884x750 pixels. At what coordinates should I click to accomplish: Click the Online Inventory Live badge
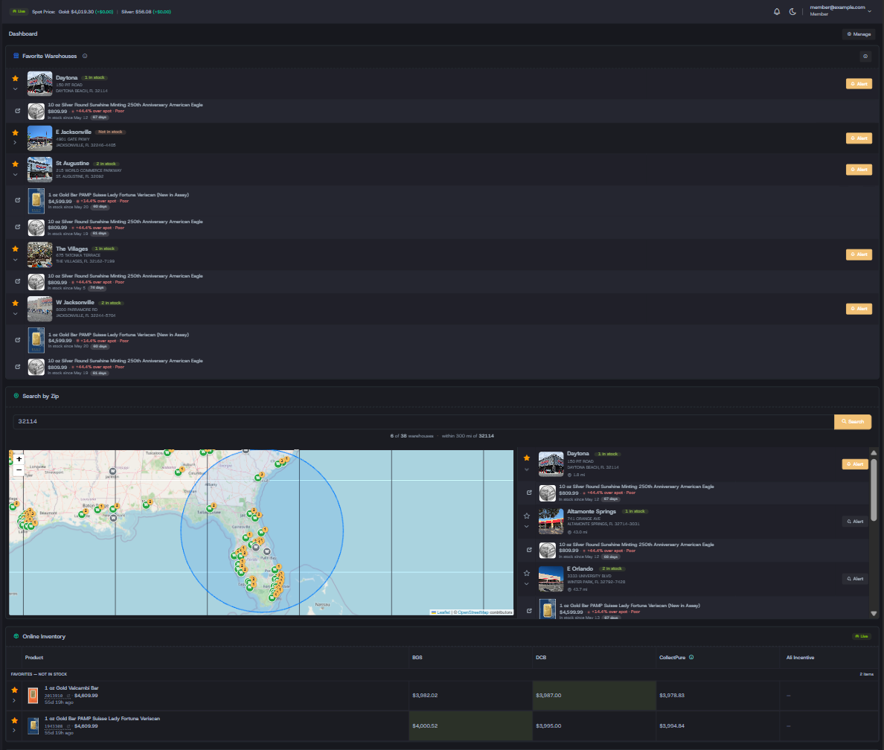pos(862,636)
